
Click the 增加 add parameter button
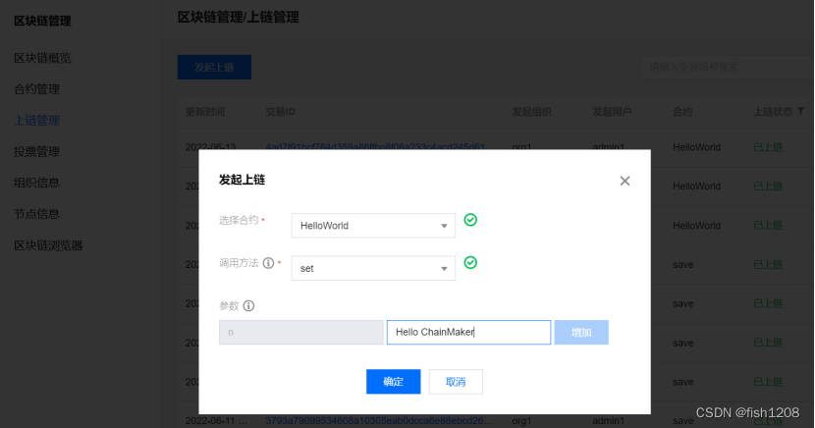pos(581,333)
